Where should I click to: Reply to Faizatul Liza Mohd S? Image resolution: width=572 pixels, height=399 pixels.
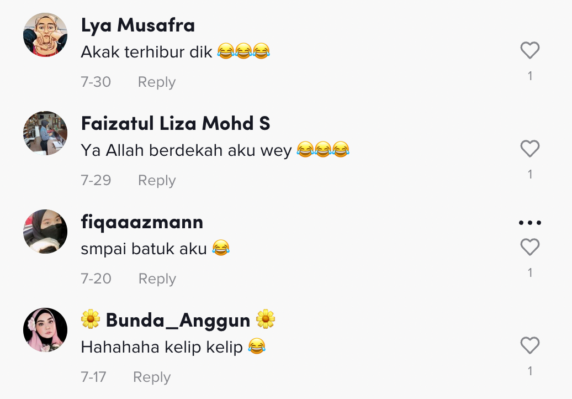click(x=156, y=180)
